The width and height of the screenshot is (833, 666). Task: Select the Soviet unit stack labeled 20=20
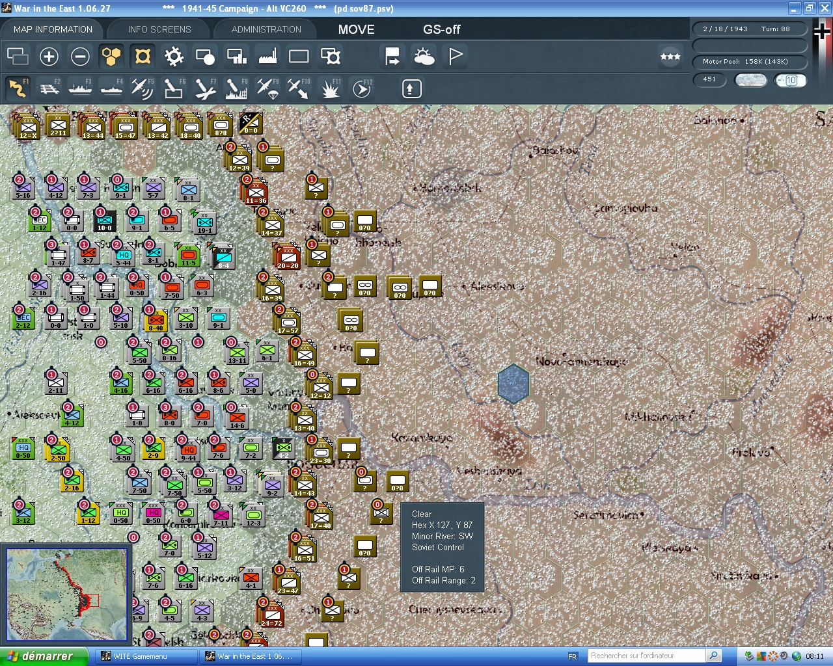[x=288, y=257]
